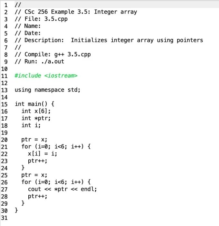Click the 'using namespace std;' line
The height and width of the screenshot is (226, 219).
click(x=48, y=90)
